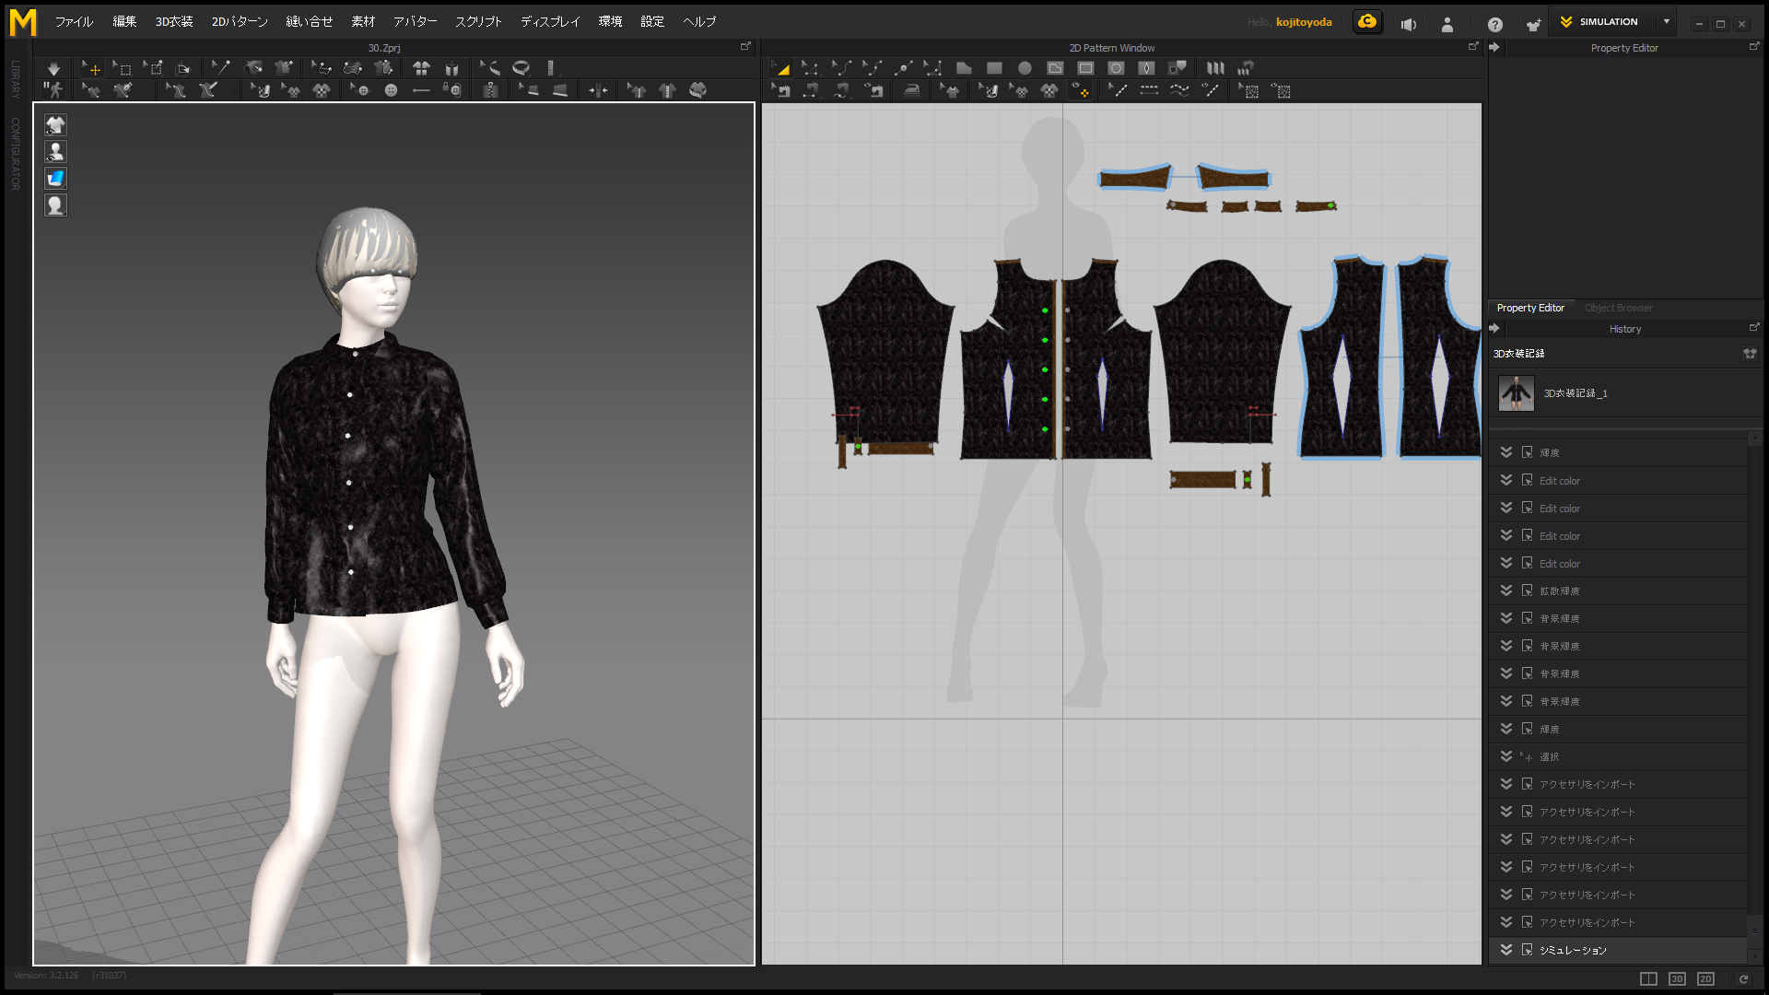Toggle 3D-only window layout at bottom
The width and height of the screenshot is (1769, 995).
[x=1677, y=978]
